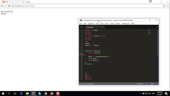The width and height of the screenshot is (170, 96).
Task: Click 'qweqweqweqw' text on web page
Action: click(7, 11)
